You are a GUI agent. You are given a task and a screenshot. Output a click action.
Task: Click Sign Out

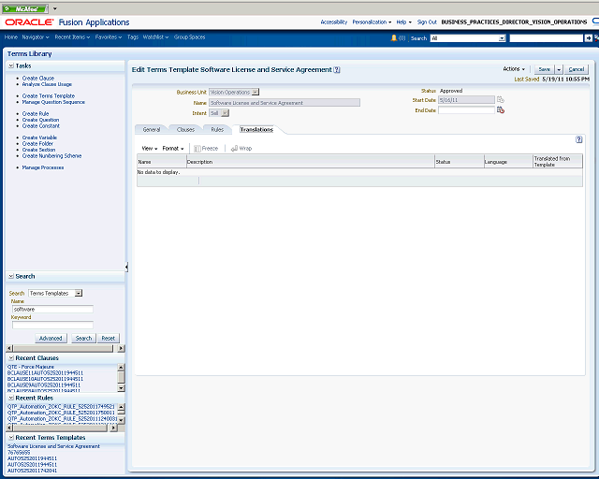(x=427, y=22)
